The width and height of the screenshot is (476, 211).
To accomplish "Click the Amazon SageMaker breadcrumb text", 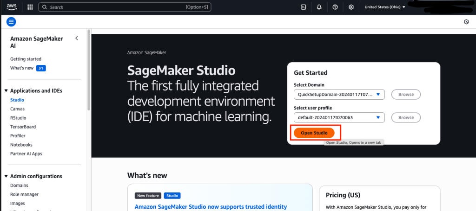I will [x=146, y=52].
